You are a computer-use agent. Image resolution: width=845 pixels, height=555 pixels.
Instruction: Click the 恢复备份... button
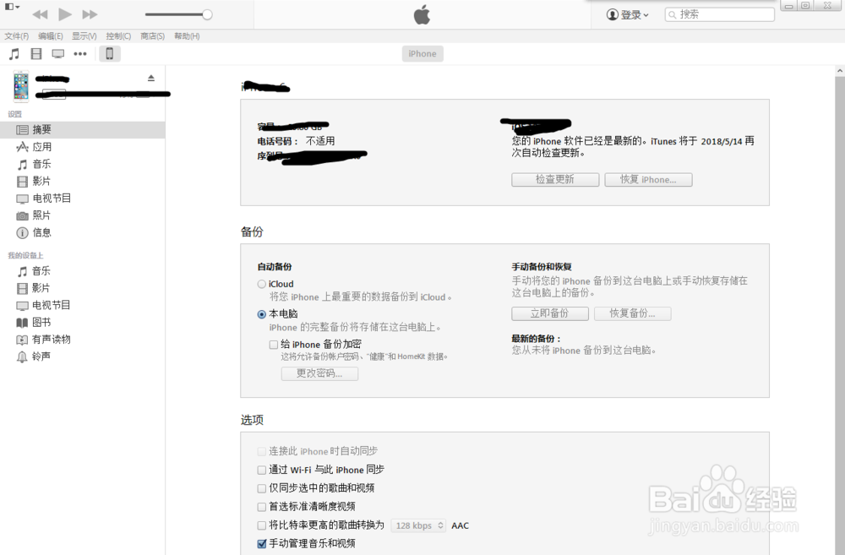pos(633,313)
